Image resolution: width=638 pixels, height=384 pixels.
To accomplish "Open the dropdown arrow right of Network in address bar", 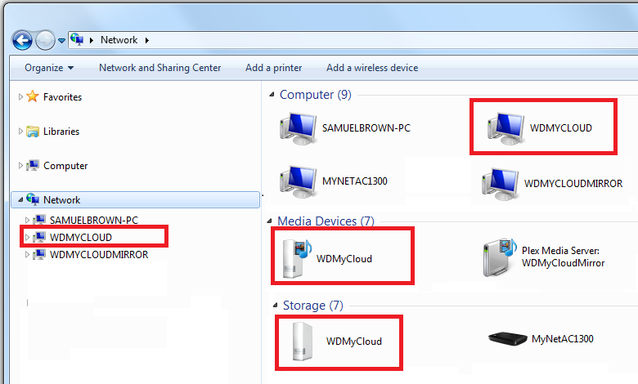I will pyautogui.click(x=147, y=40).
